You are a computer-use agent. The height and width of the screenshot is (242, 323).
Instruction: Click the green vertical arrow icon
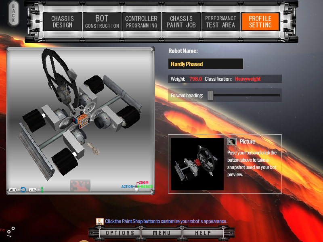42,190
